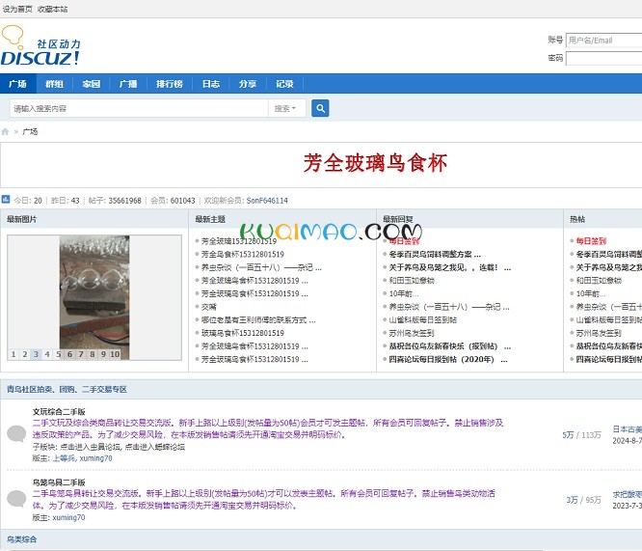Viewport: 642px width, 551px height.
Task: Open the 日志 nav tab
Action: coord(211,84)
